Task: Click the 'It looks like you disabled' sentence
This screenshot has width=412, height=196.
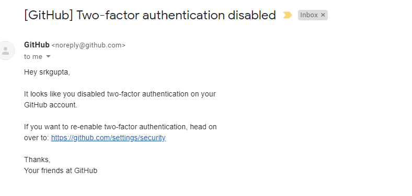Action: click(65, 94)
